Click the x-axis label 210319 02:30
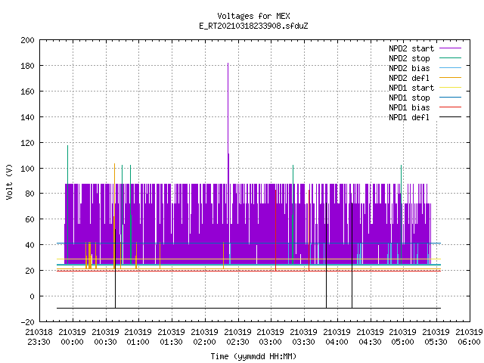The height and width of the screenshot is (363, 484). (x=238, y=337)
